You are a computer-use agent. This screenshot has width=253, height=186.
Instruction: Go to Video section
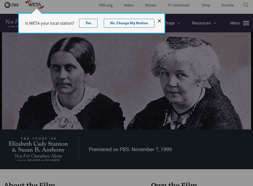point(129,5)
